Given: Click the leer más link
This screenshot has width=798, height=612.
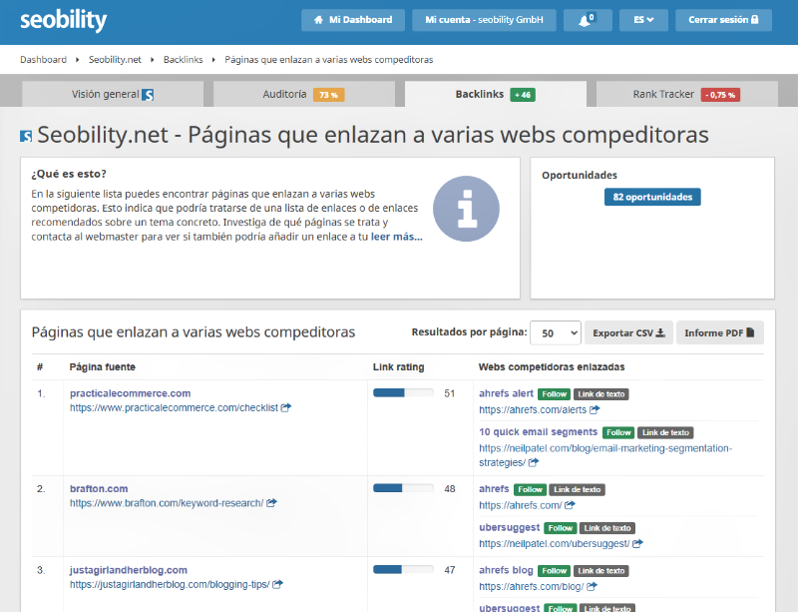Looking at the screenshot, I should pos(396,237).
